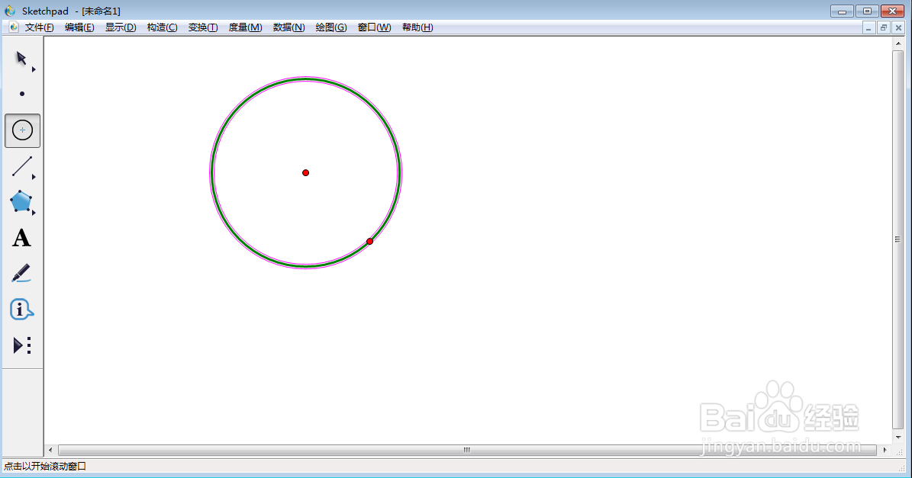The image size is (912, 478).
Task: Close the Sketchpad application window
Action: (893, 11)
